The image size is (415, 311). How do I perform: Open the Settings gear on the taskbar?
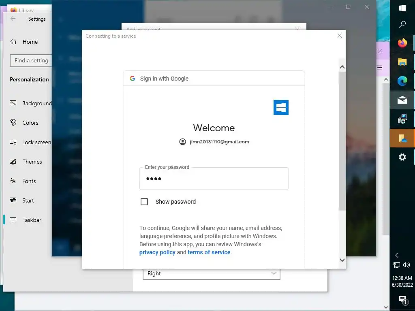tap(402, 157)
